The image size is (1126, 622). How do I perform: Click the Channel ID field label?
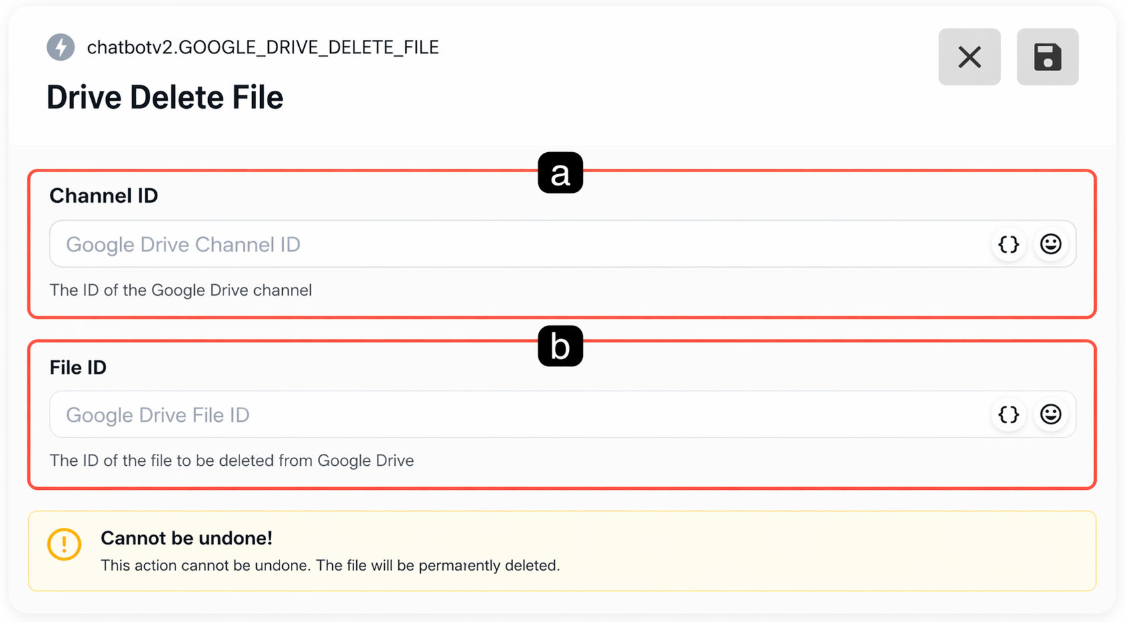pos(103,196)
